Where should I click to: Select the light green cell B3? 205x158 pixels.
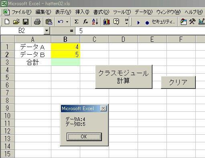tap(66, 62)
